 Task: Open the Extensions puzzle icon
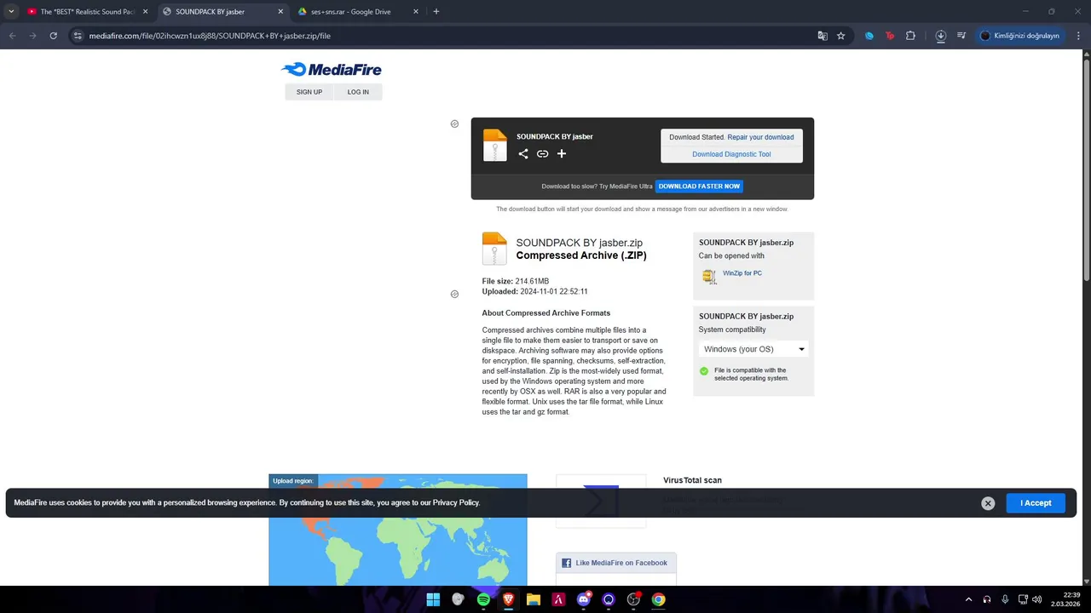pos(910,36)
